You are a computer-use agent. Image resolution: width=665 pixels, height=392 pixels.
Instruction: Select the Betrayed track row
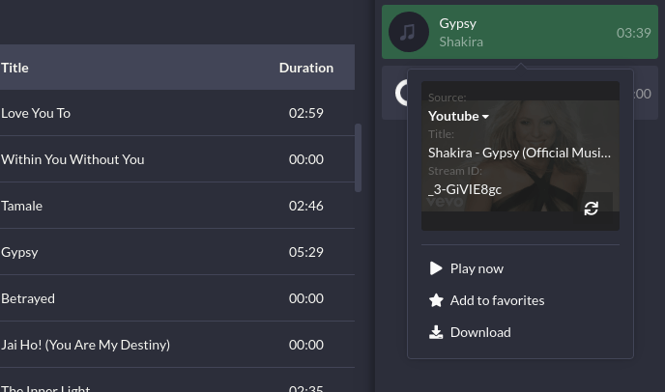pos(177,298)
